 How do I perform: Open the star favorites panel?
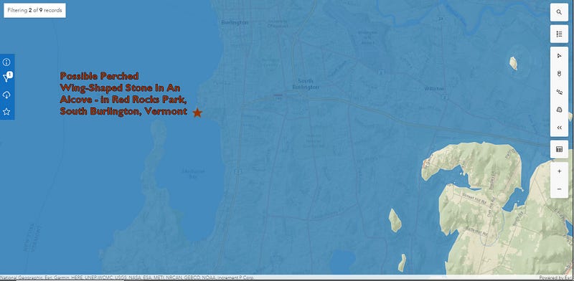(6, 112)
